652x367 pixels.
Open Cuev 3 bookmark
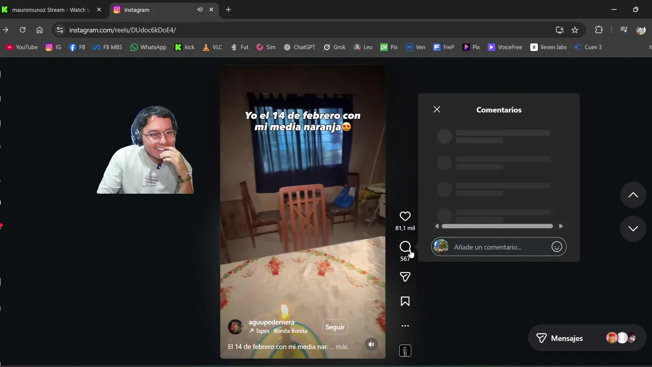588,47
